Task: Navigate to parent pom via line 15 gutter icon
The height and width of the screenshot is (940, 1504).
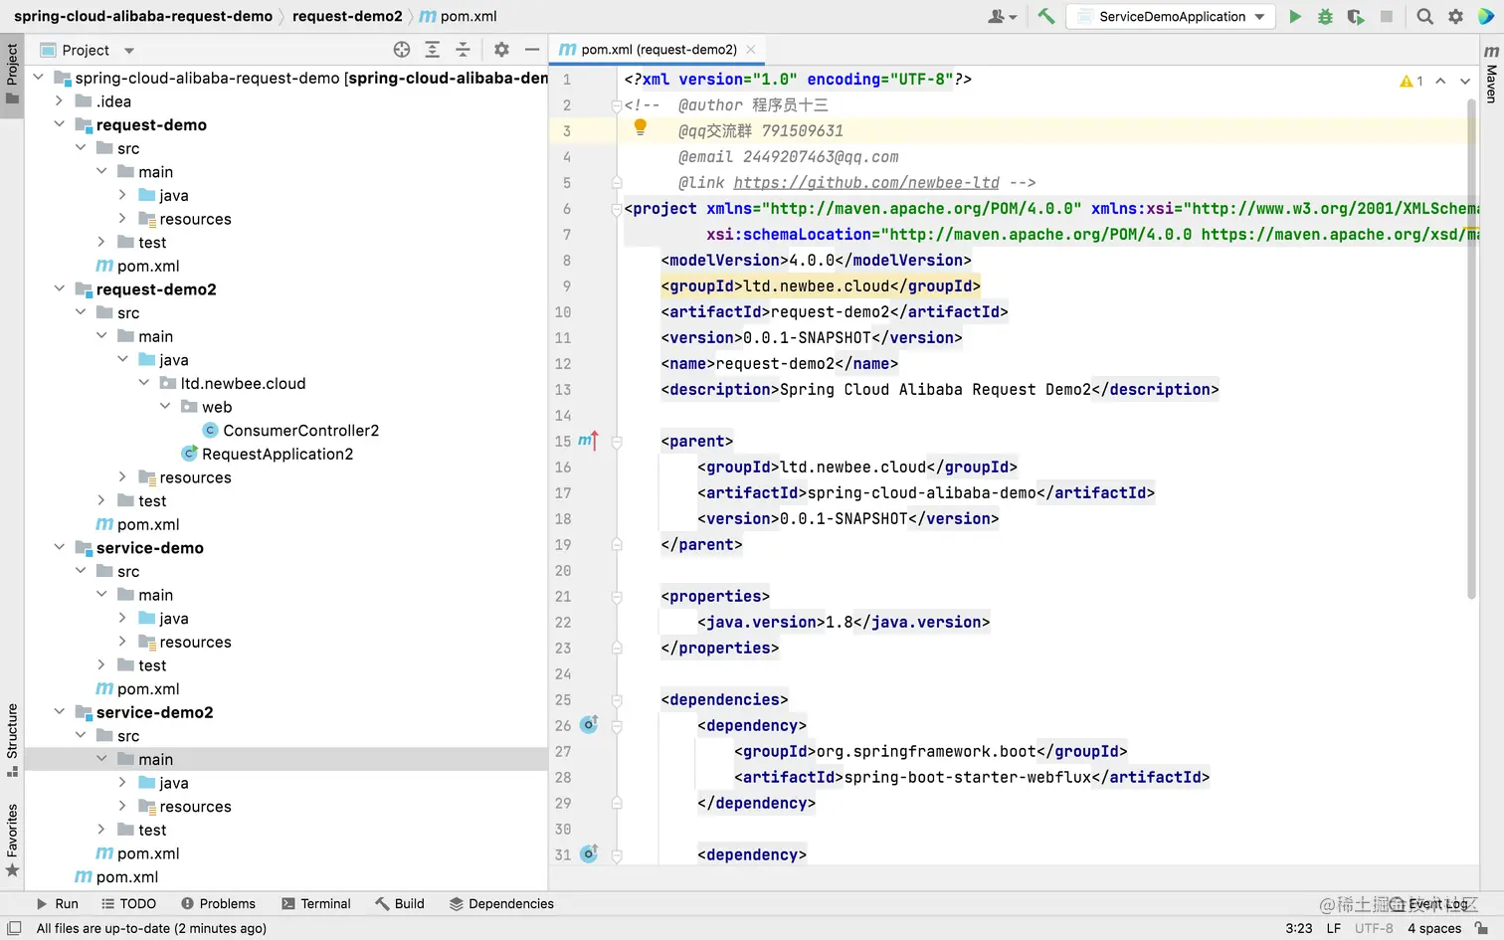Action: (x=587, y=441)
